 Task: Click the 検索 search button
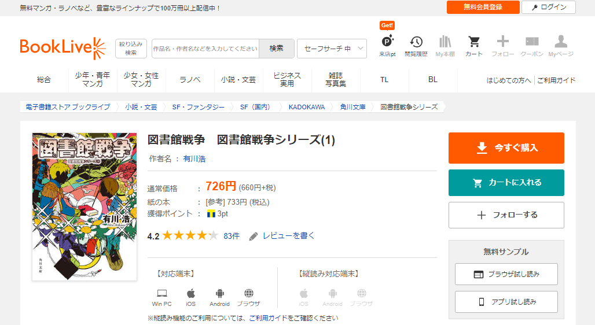(x=276, y=49)
